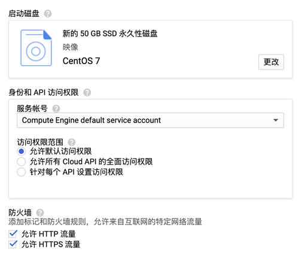Choose 针对每个 API 设置访问权限 radio option
The height and width of the screenshot is (258, 299).
tap(21, 172)
